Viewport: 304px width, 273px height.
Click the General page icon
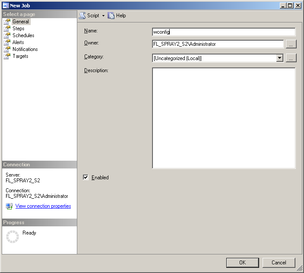click(x=7, y=22)
